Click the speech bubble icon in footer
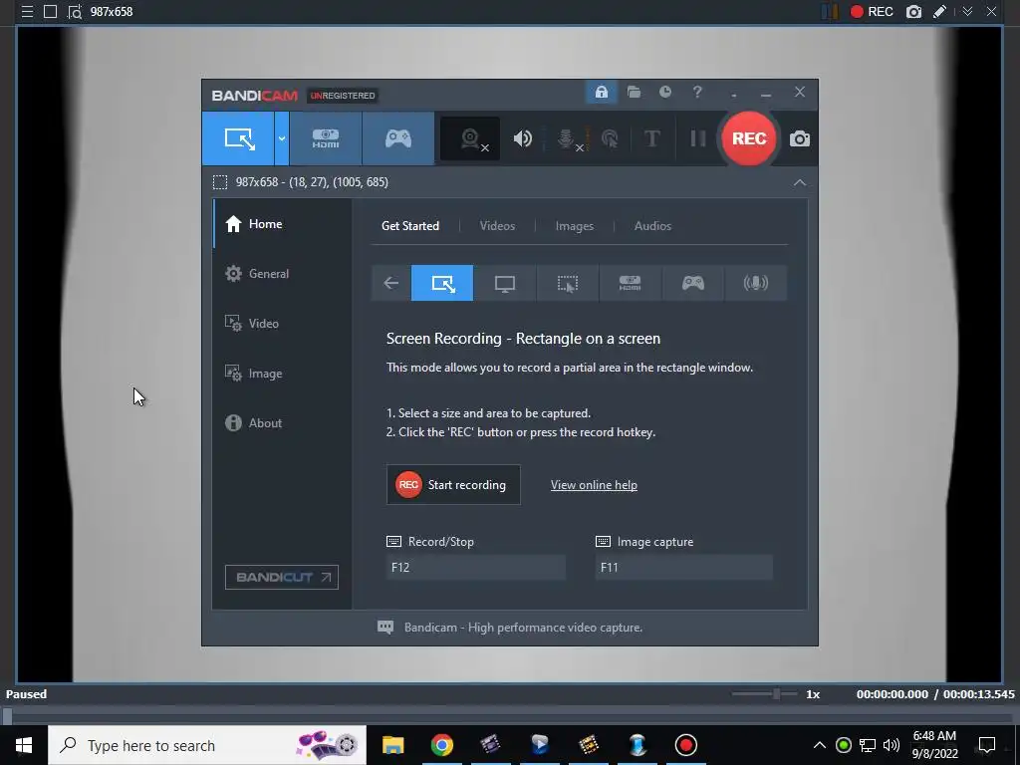The width and height of the screenshot is (1020, 765). pos(385,628)
